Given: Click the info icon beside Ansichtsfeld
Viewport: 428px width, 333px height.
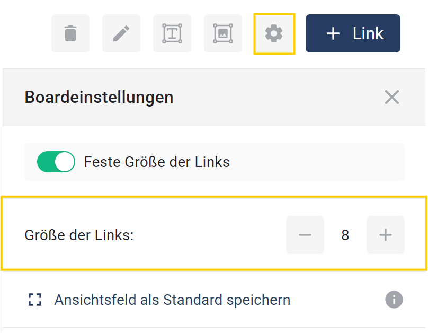Looking at the screenshot, I should click(393, 300).
